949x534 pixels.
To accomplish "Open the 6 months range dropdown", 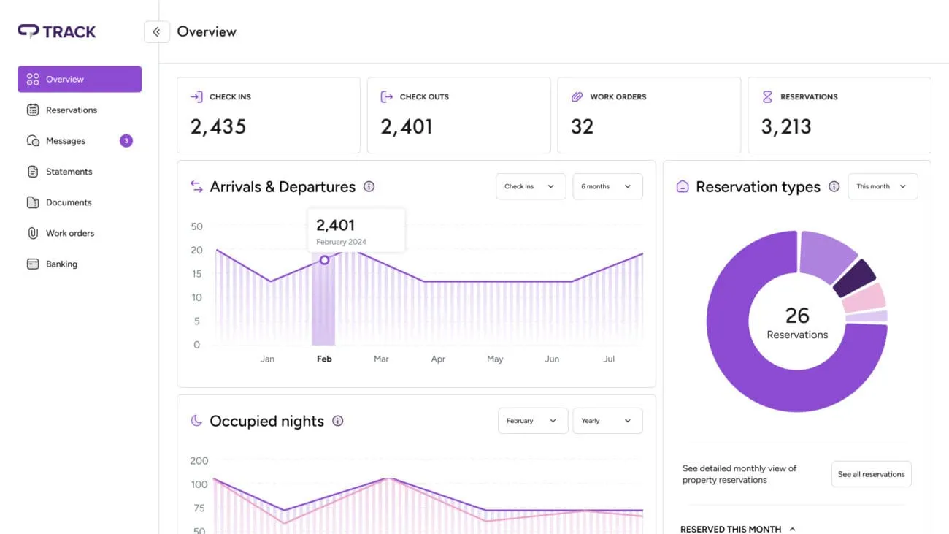I will click(x=607, y=186).
